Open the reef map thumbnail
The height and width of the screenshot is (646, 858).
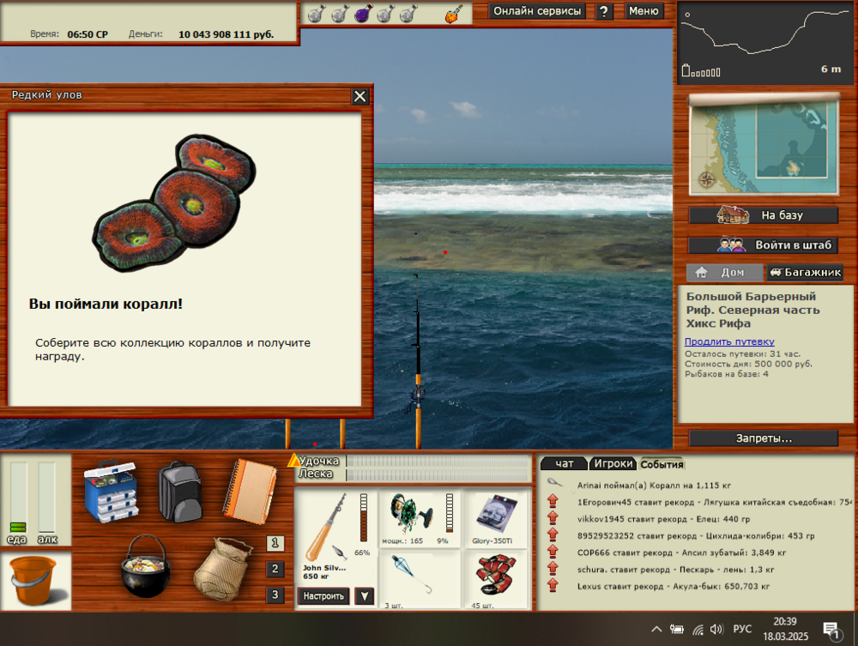(764, 144)
